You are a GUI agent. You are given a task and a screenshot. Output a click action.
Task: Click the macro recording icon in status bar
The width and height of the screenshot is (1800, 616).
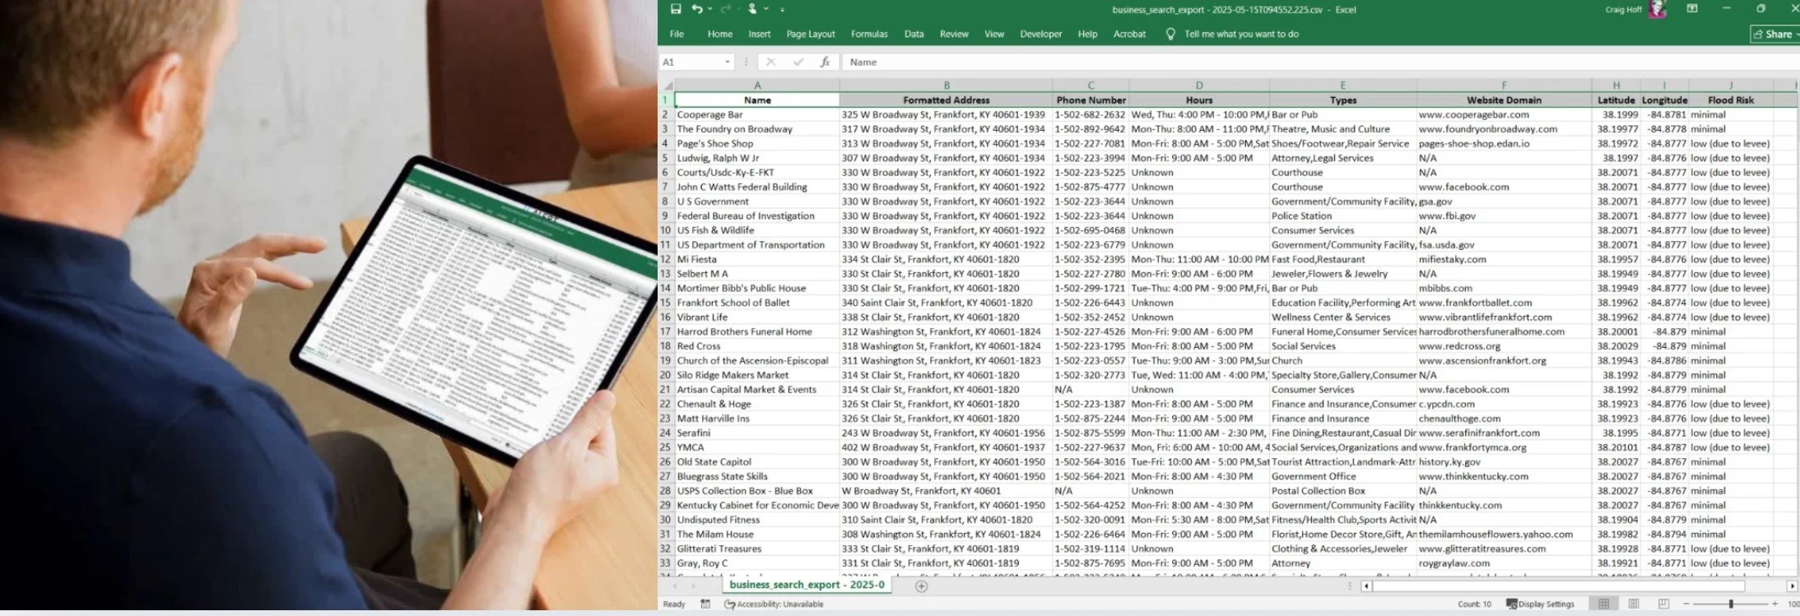tap(705, 604)
